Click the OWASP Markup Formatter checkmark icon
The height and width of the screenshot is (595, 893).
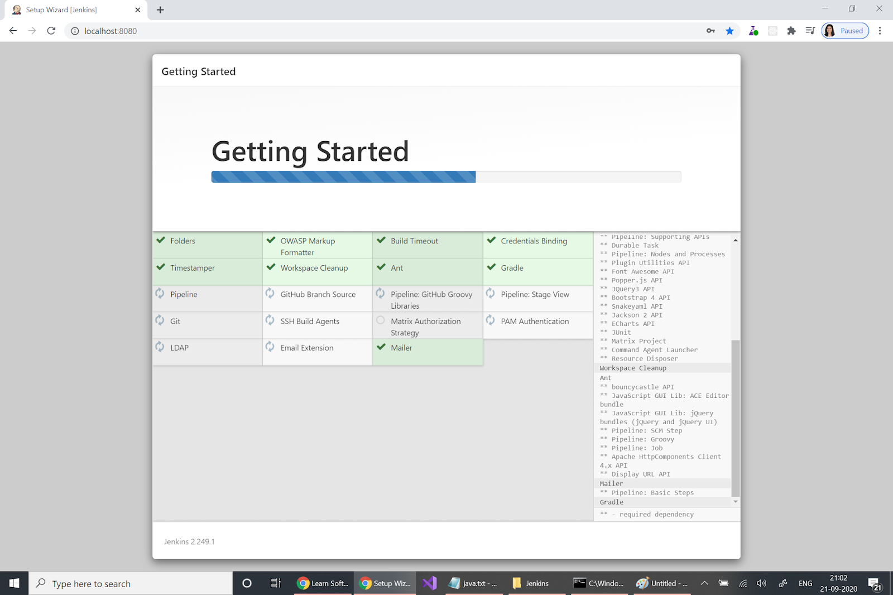click(271, 240)
